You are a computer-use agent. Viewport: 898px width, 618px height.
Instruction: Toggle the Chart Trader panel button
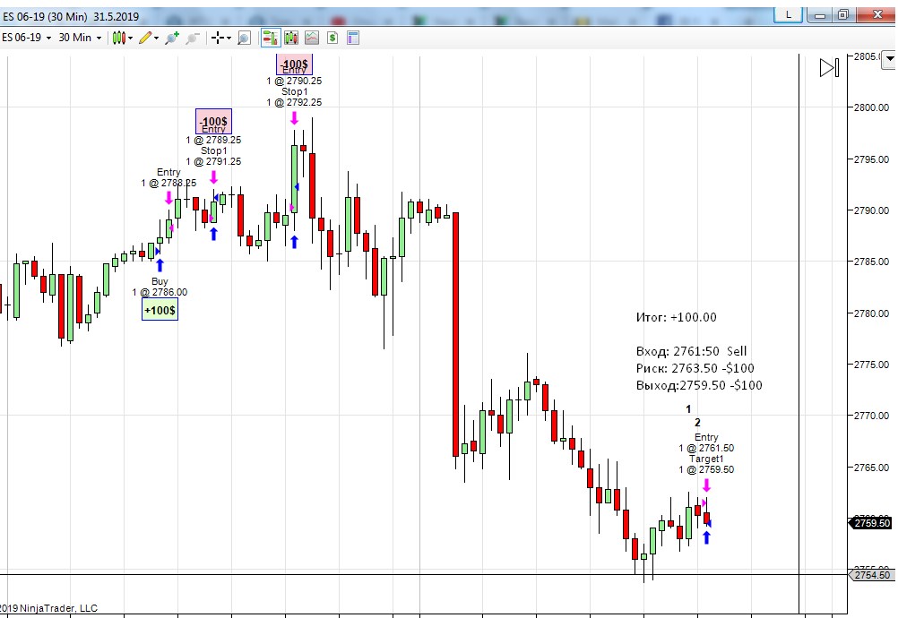[x=271, y=39]
